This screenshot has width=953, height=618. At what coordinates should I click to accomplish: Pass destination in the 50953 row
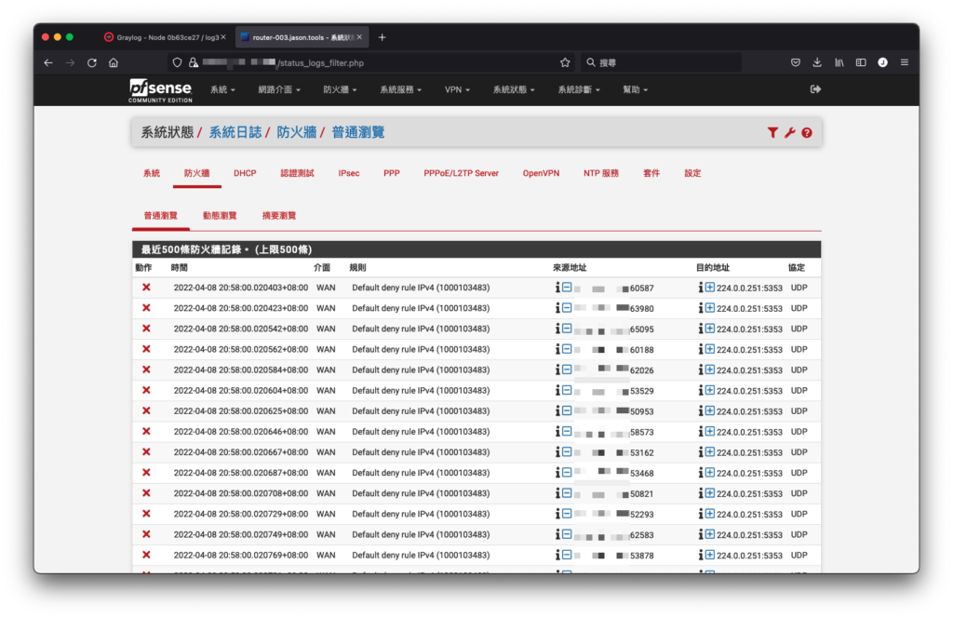tap(709, 410)
